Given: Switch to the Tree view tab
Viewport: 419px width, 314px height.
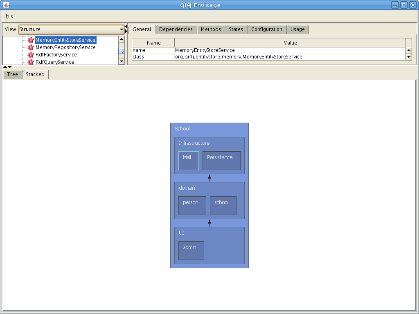Looking at the screenshot, I should [x=12, y=74].
